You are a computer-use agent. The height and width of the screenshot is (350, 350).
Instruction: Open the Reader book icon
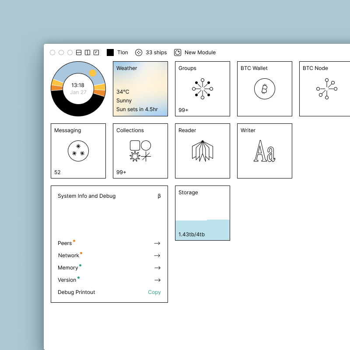pos(203,151)
